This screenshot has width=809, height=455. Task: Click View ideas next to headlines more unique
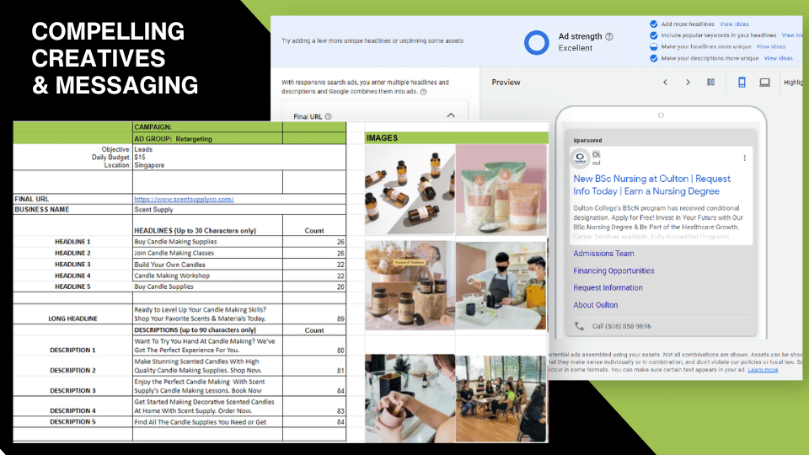tap(771, 47)
